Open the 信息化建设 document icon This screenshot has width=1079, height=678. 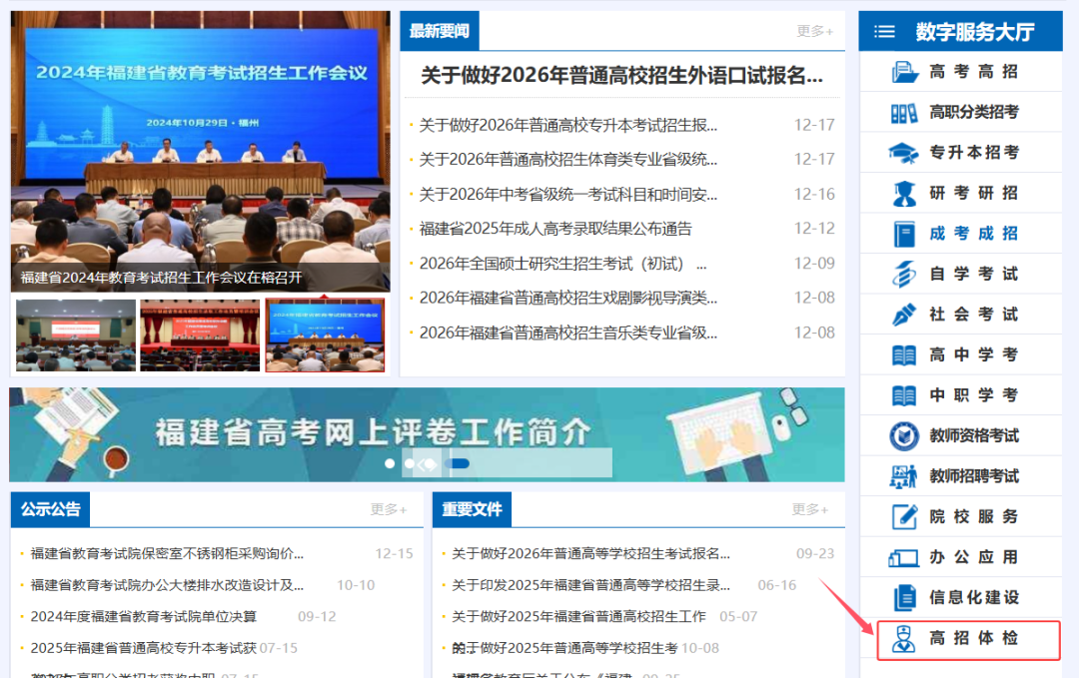(904, 597)
